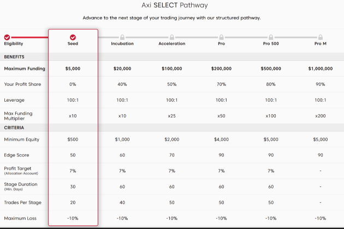Click the BENEFITS section header
The height and width of the screenshot is (229, 344).
[14, 57]
